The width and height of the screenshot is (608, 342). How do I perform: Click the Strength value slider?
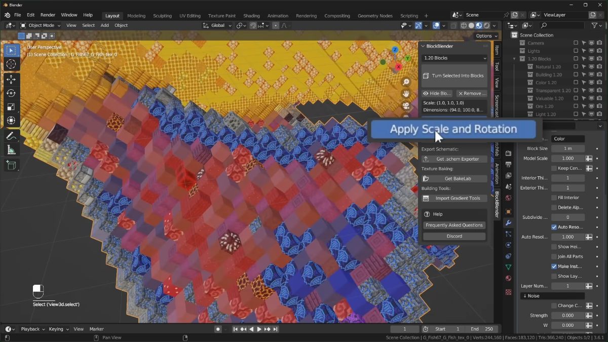(567, 315)
